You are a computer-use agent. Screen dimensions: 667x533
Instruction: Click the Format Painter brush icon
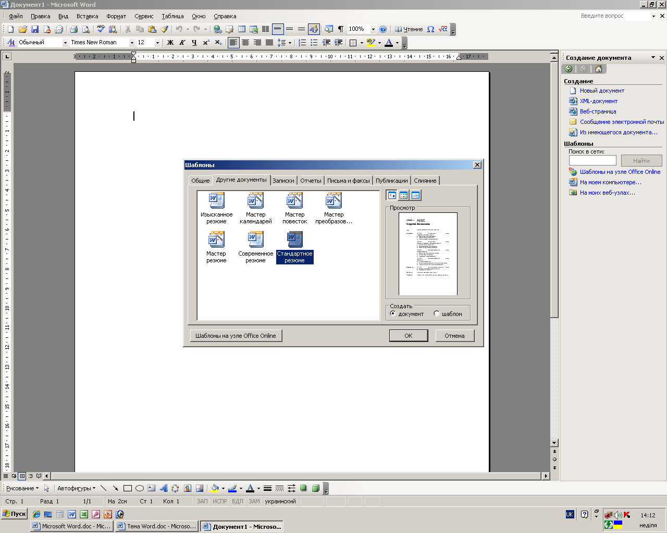(x=164, y=29)
